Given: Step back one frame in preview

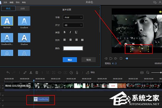Looking at the screenshot, I should 106,58.
